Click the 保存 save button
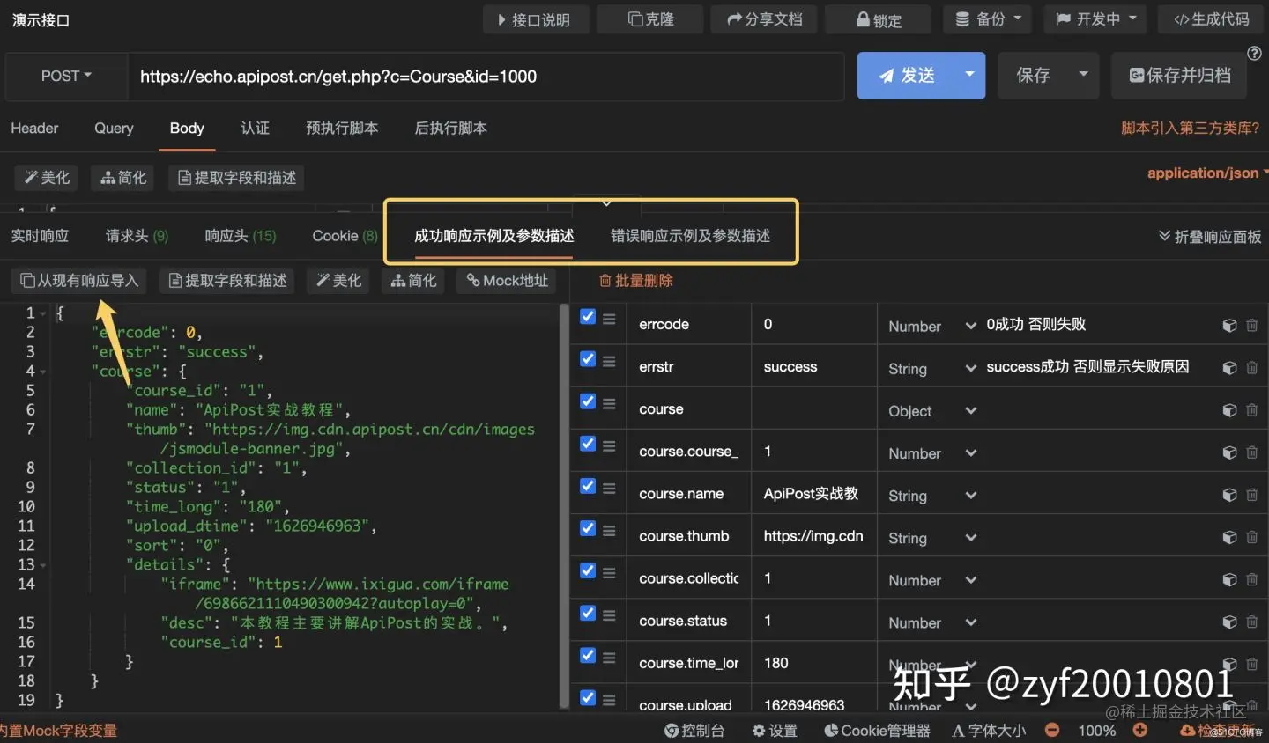Image resolution: width=1269 pixels, height=743 pixels. [1033, 76]
